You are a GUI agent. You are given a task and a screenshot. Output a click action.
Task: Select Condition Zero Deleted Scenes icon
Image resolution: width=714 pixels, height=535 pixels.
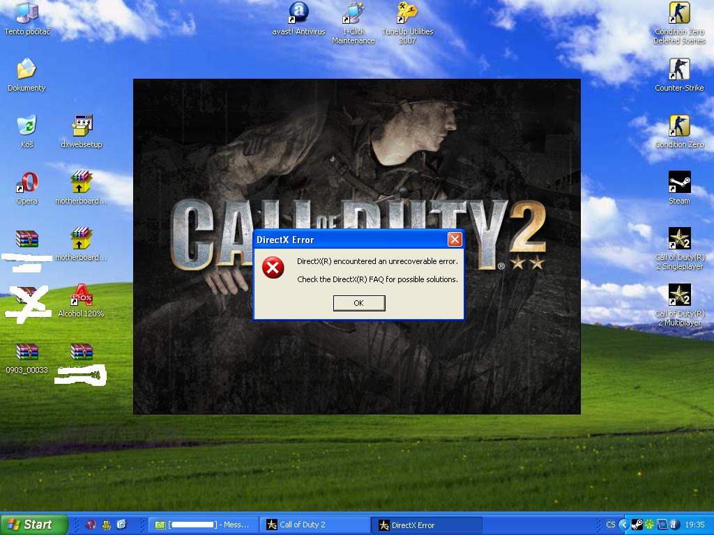click(x=679, y=23)
